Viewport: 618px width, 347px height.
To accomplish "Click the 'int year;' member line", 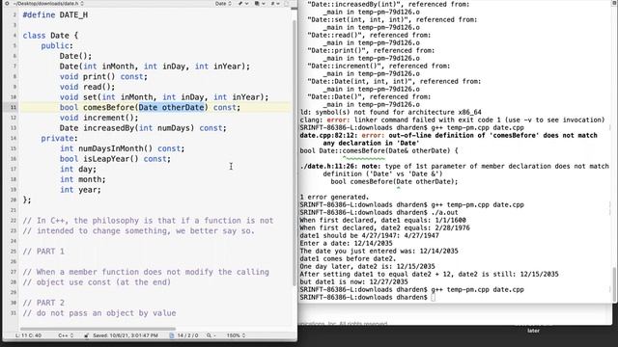I will (80, 190).
